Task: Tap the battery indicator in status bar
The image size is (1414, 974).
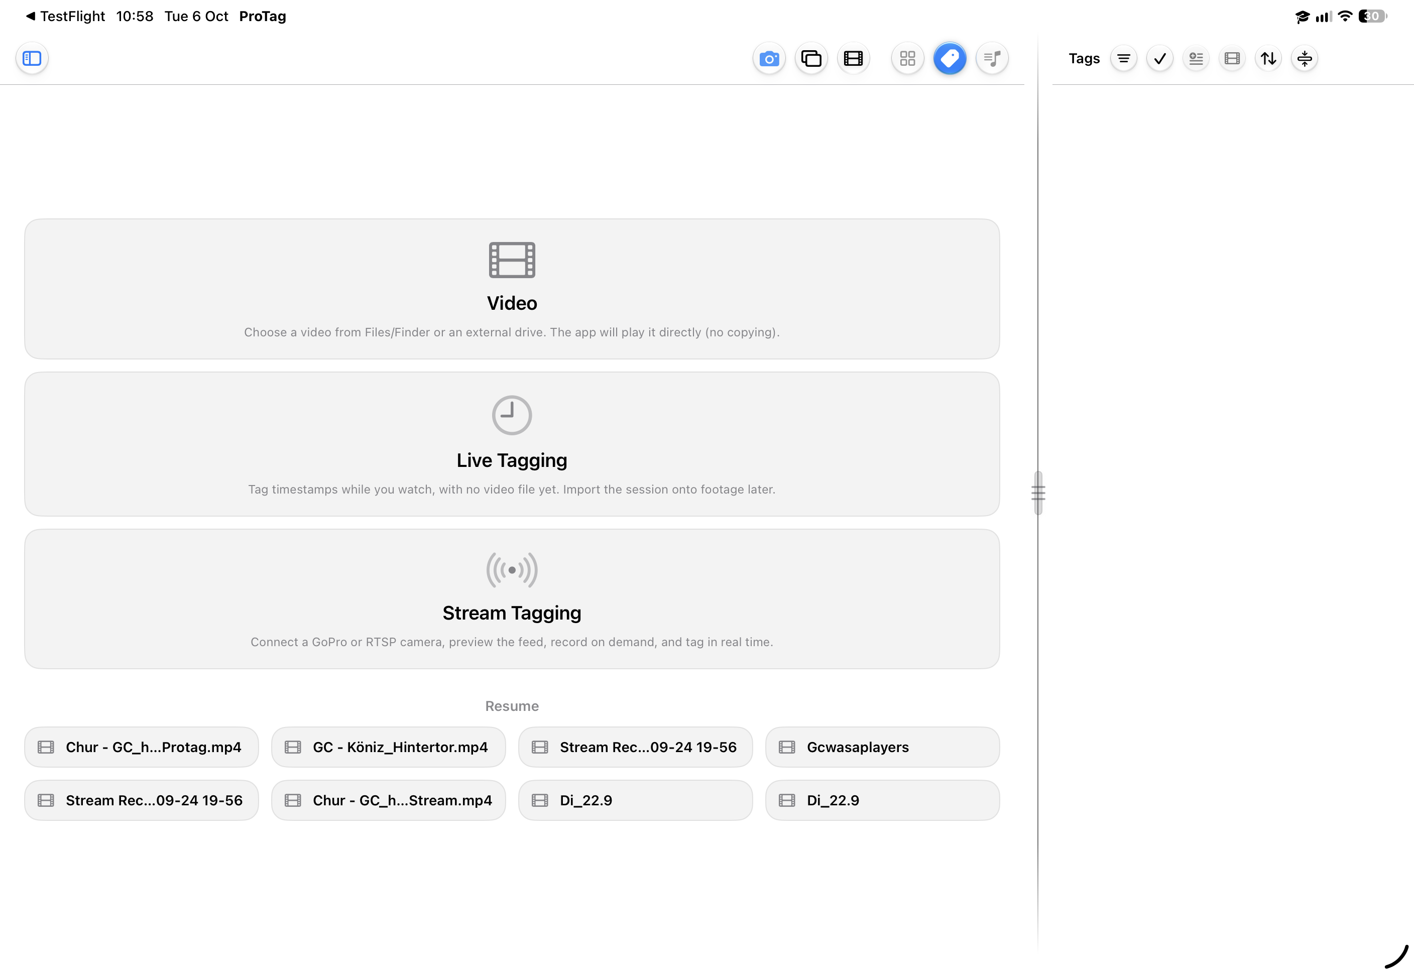Action: click(x=1372, y=16)
